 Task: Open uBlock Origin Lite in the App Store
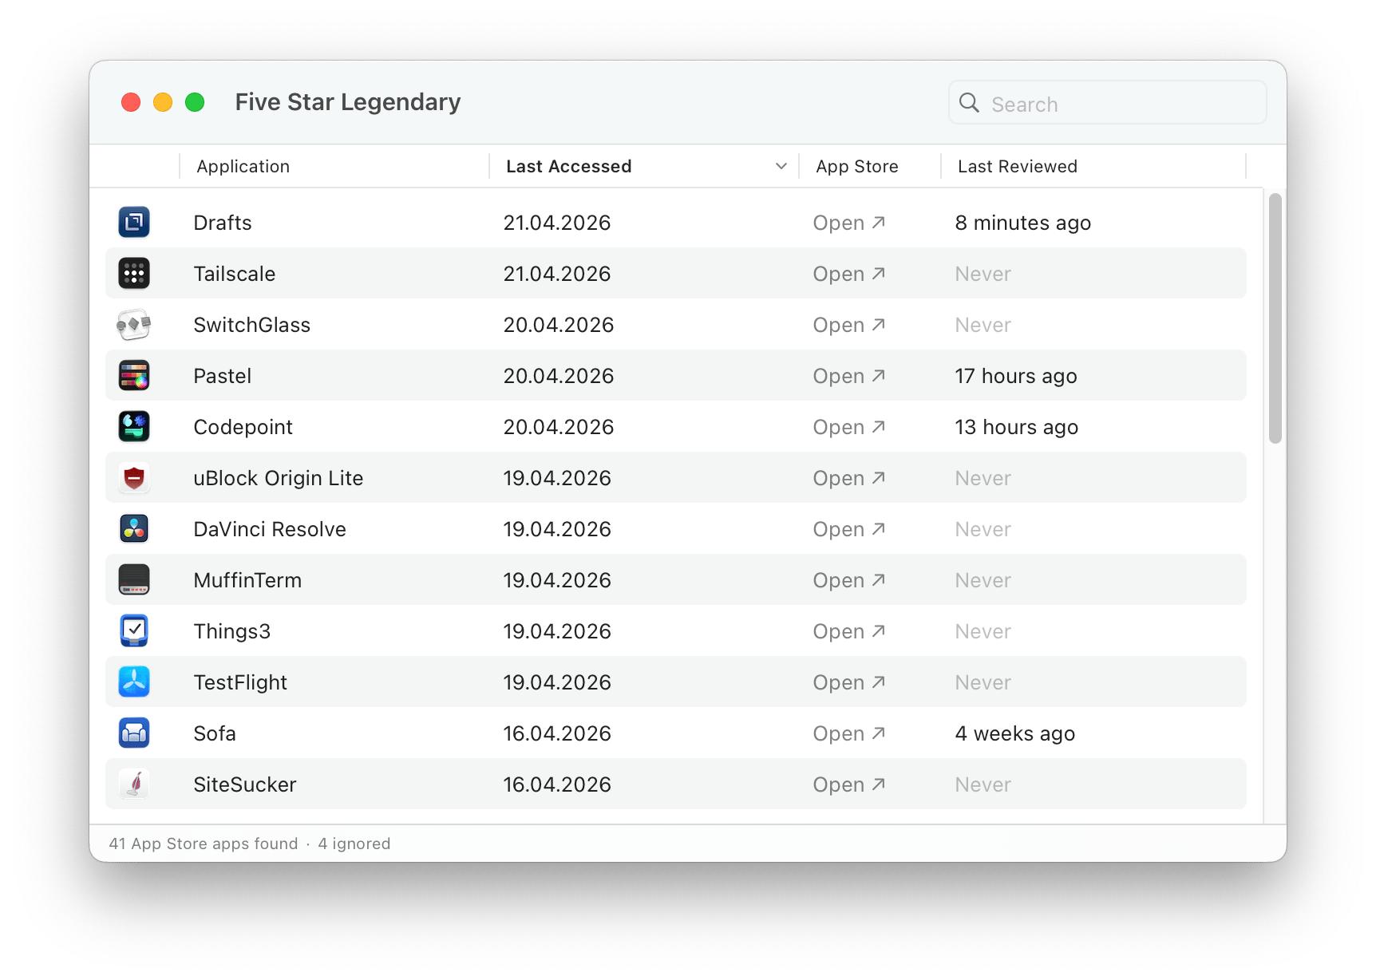coord(849,478)
